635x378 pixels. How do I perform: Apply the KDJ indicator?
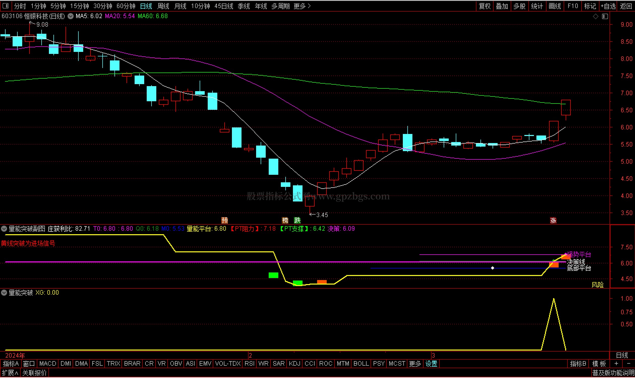coord(295,364)
